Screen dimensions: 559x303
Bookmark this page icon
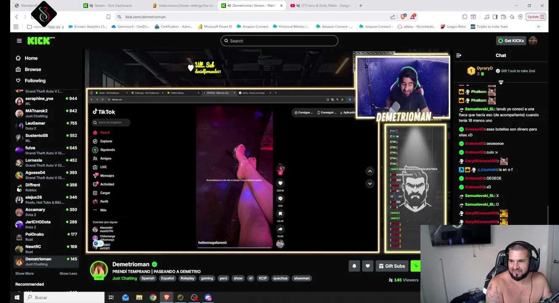[x=108, y=17]
